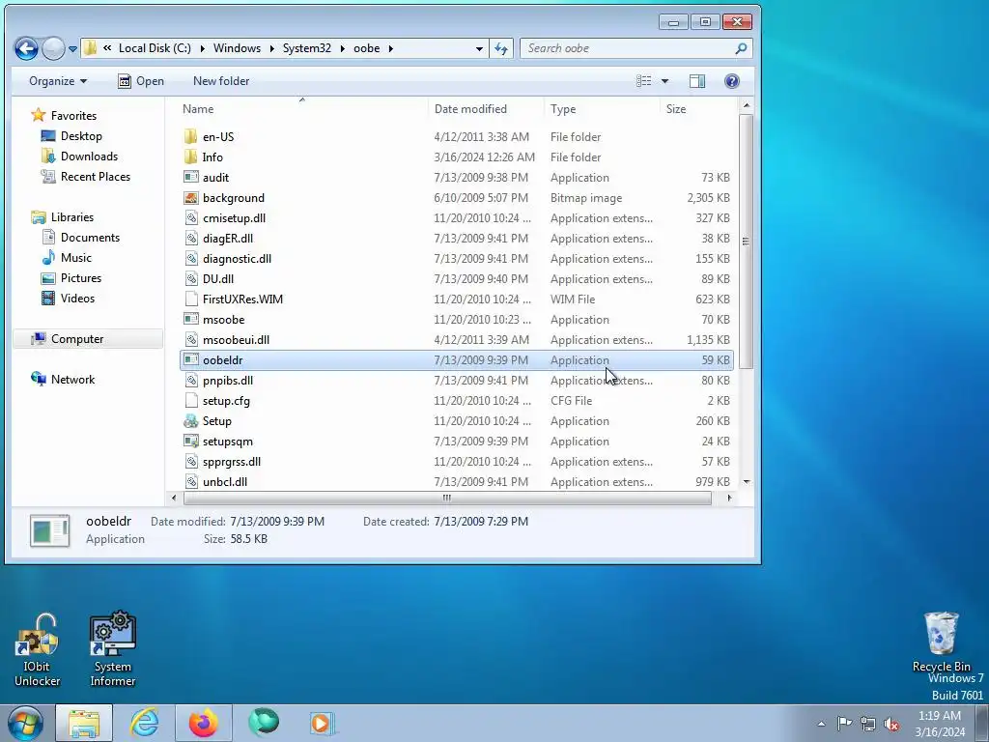Select setup.cfg file icon
Viewport: 989px width, 742px height.
tap(190, 401)
